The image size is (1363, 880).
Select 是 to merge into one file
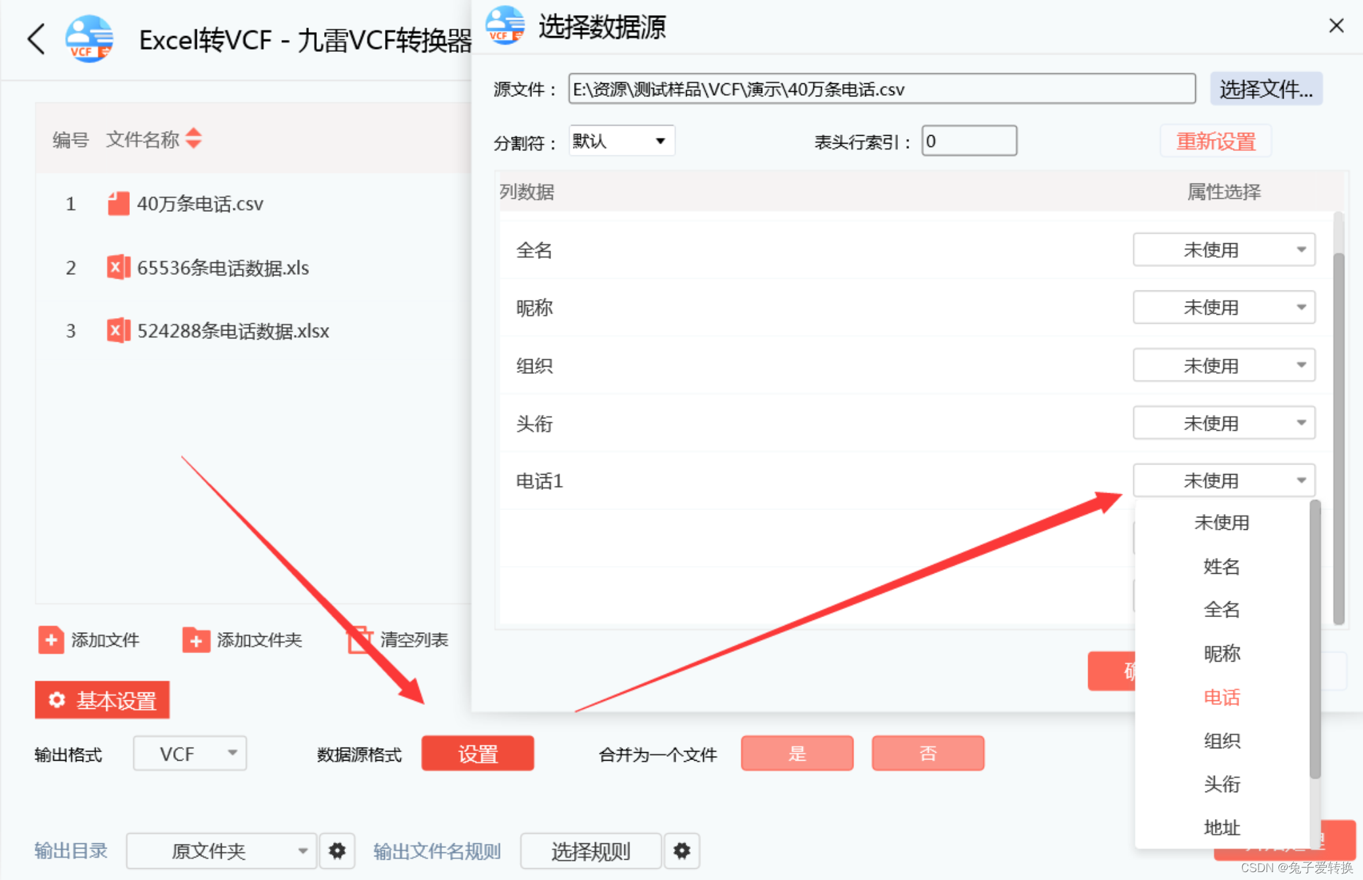point(796,753)
